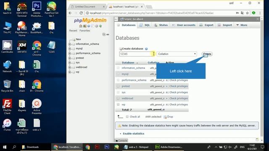Open the Status tab

pos(161,25)
